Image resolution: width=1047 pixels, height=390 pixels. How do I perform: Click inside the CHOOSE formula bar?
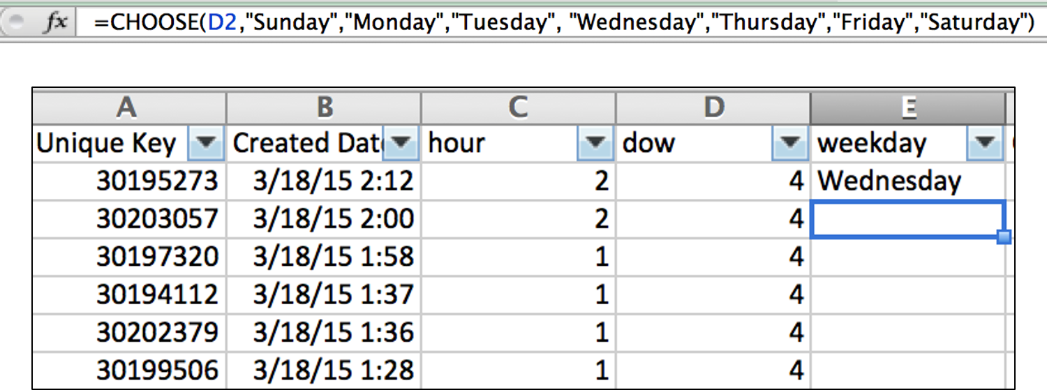tap(564, 22)
